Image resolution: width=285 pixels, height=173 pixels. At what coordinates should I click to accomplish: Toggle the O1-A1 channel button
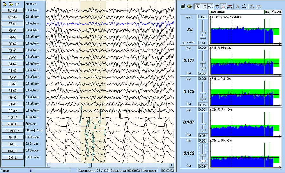tap(12, 104)
